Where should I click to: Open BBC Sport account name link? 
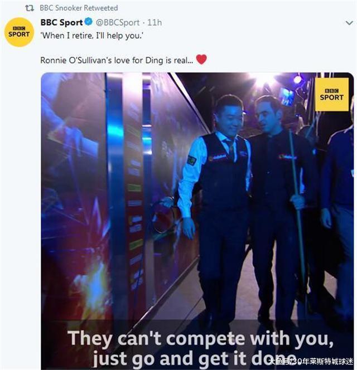[61, 22]
